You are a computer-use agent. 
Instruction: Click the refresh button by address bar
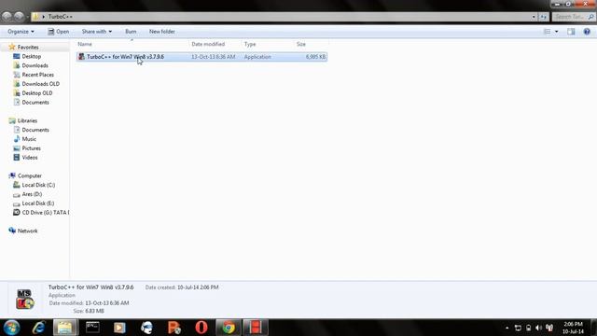543,17
